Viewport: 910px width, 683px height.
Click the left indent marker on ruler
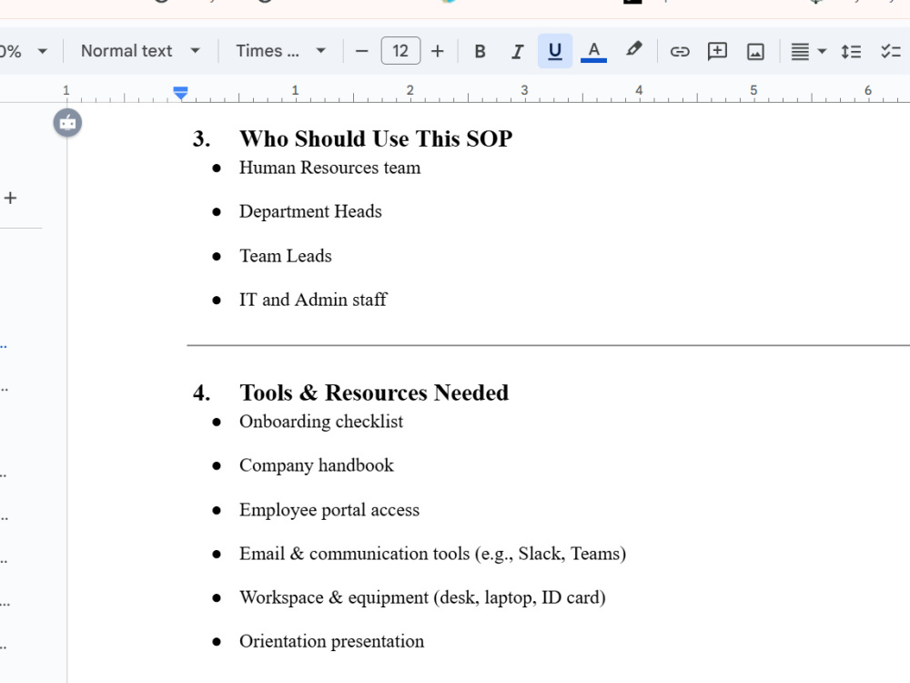(x=180, y=93)
